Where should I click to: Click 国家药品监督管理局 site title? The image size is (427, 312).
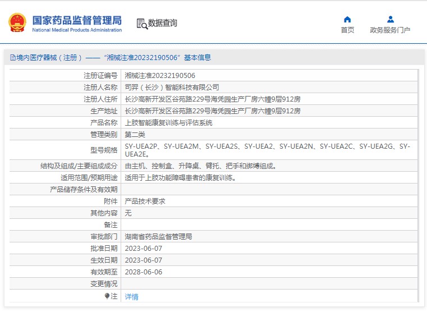(77, 20)
